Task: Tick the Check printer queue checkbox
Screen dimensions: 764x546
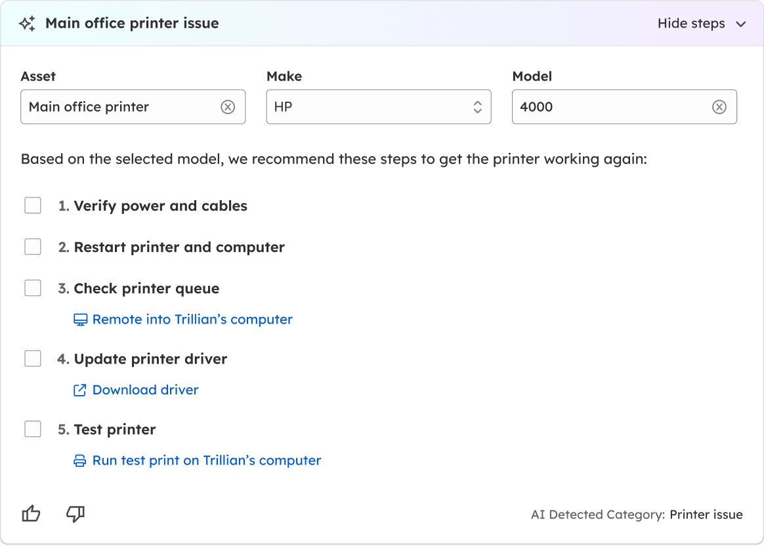Action: (33, 288)
